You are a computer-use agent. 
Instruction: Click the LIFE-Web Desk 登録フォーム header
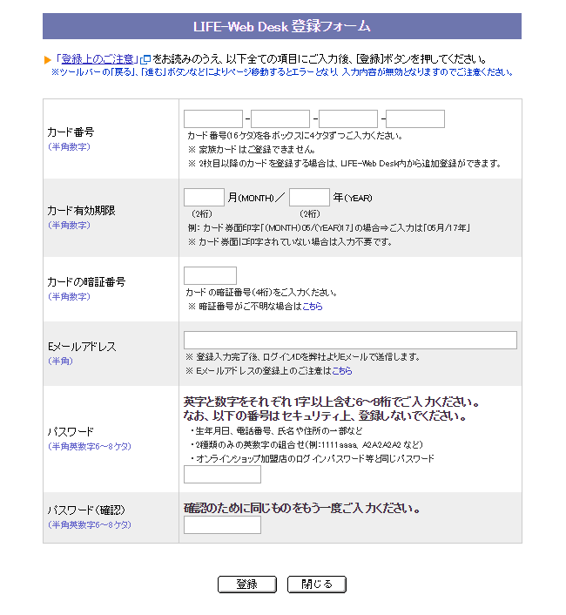[282, 26]
